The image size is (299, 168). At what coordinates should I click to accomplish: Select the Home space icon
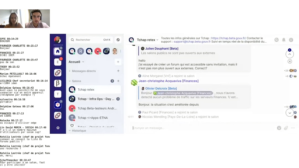coord(58,51)
